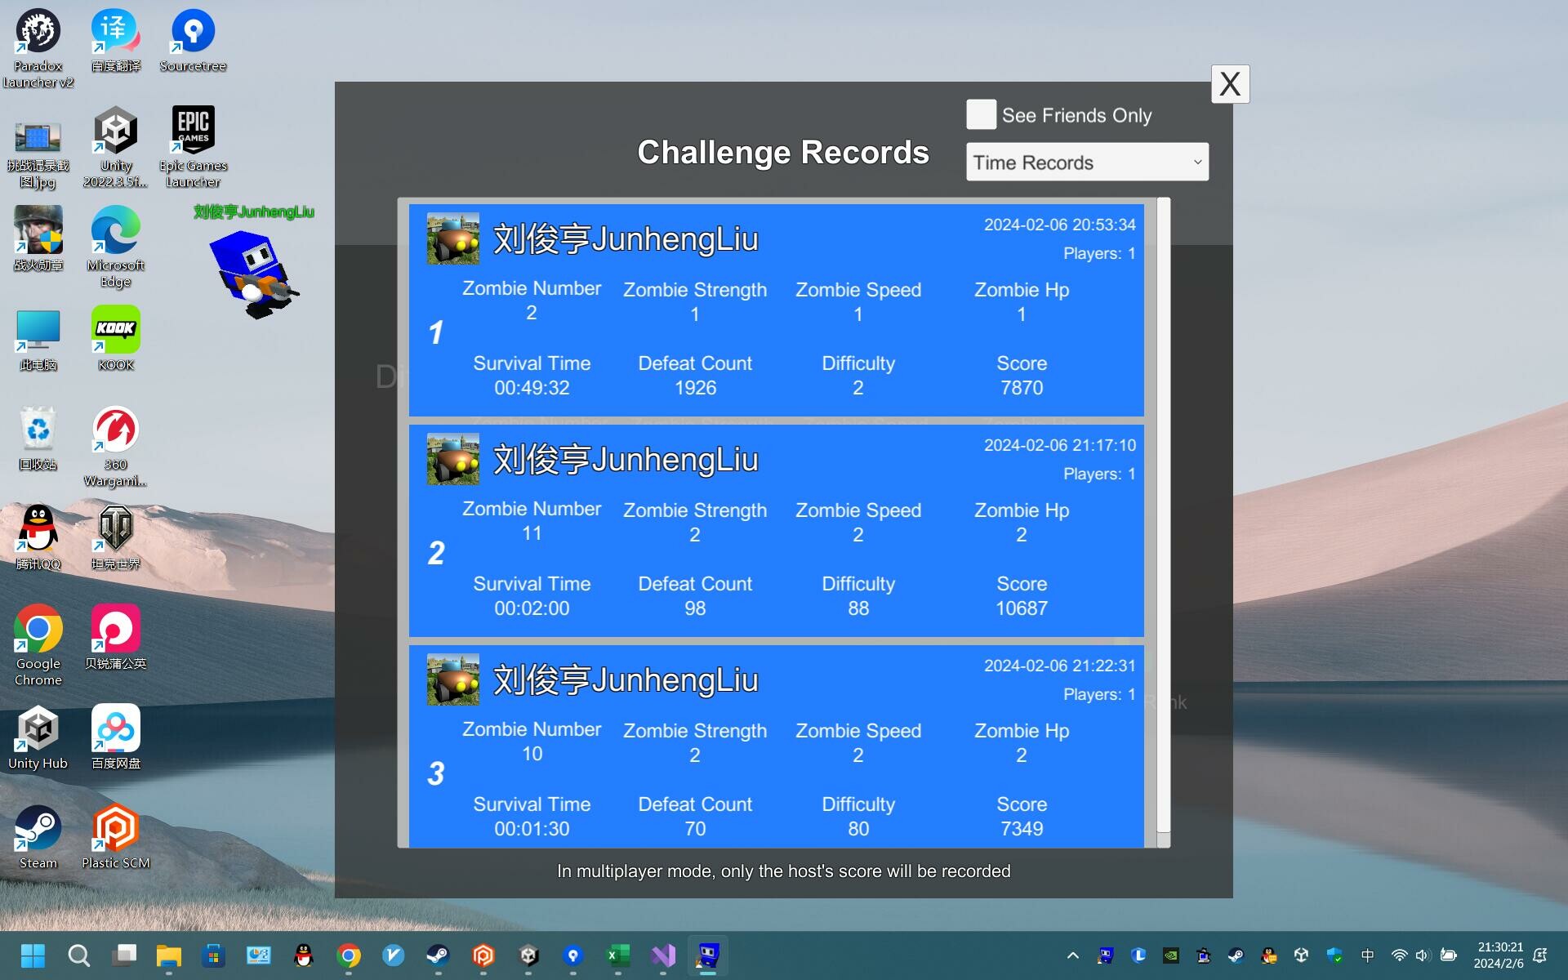Screen dimensions: 1568x980
Task: Close the Challenge Records dialog
Action: tap(1229, 83)
